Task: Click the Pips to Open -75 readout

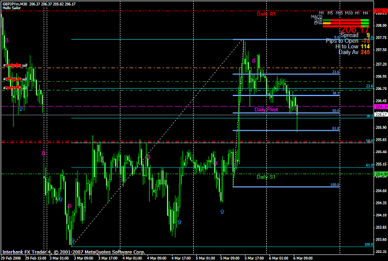Action: tap(348, 41)
